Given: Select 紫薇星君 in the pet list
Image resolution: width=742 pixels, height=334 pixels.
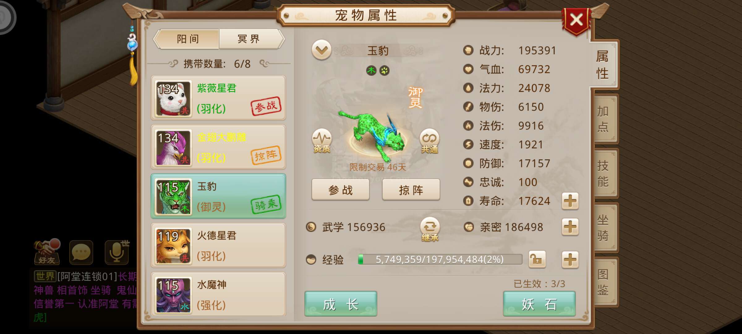Looking at the screenshot, I should [218, 98].
